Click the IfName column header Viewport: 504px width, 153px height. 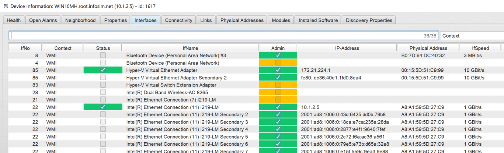click(190, 48)
